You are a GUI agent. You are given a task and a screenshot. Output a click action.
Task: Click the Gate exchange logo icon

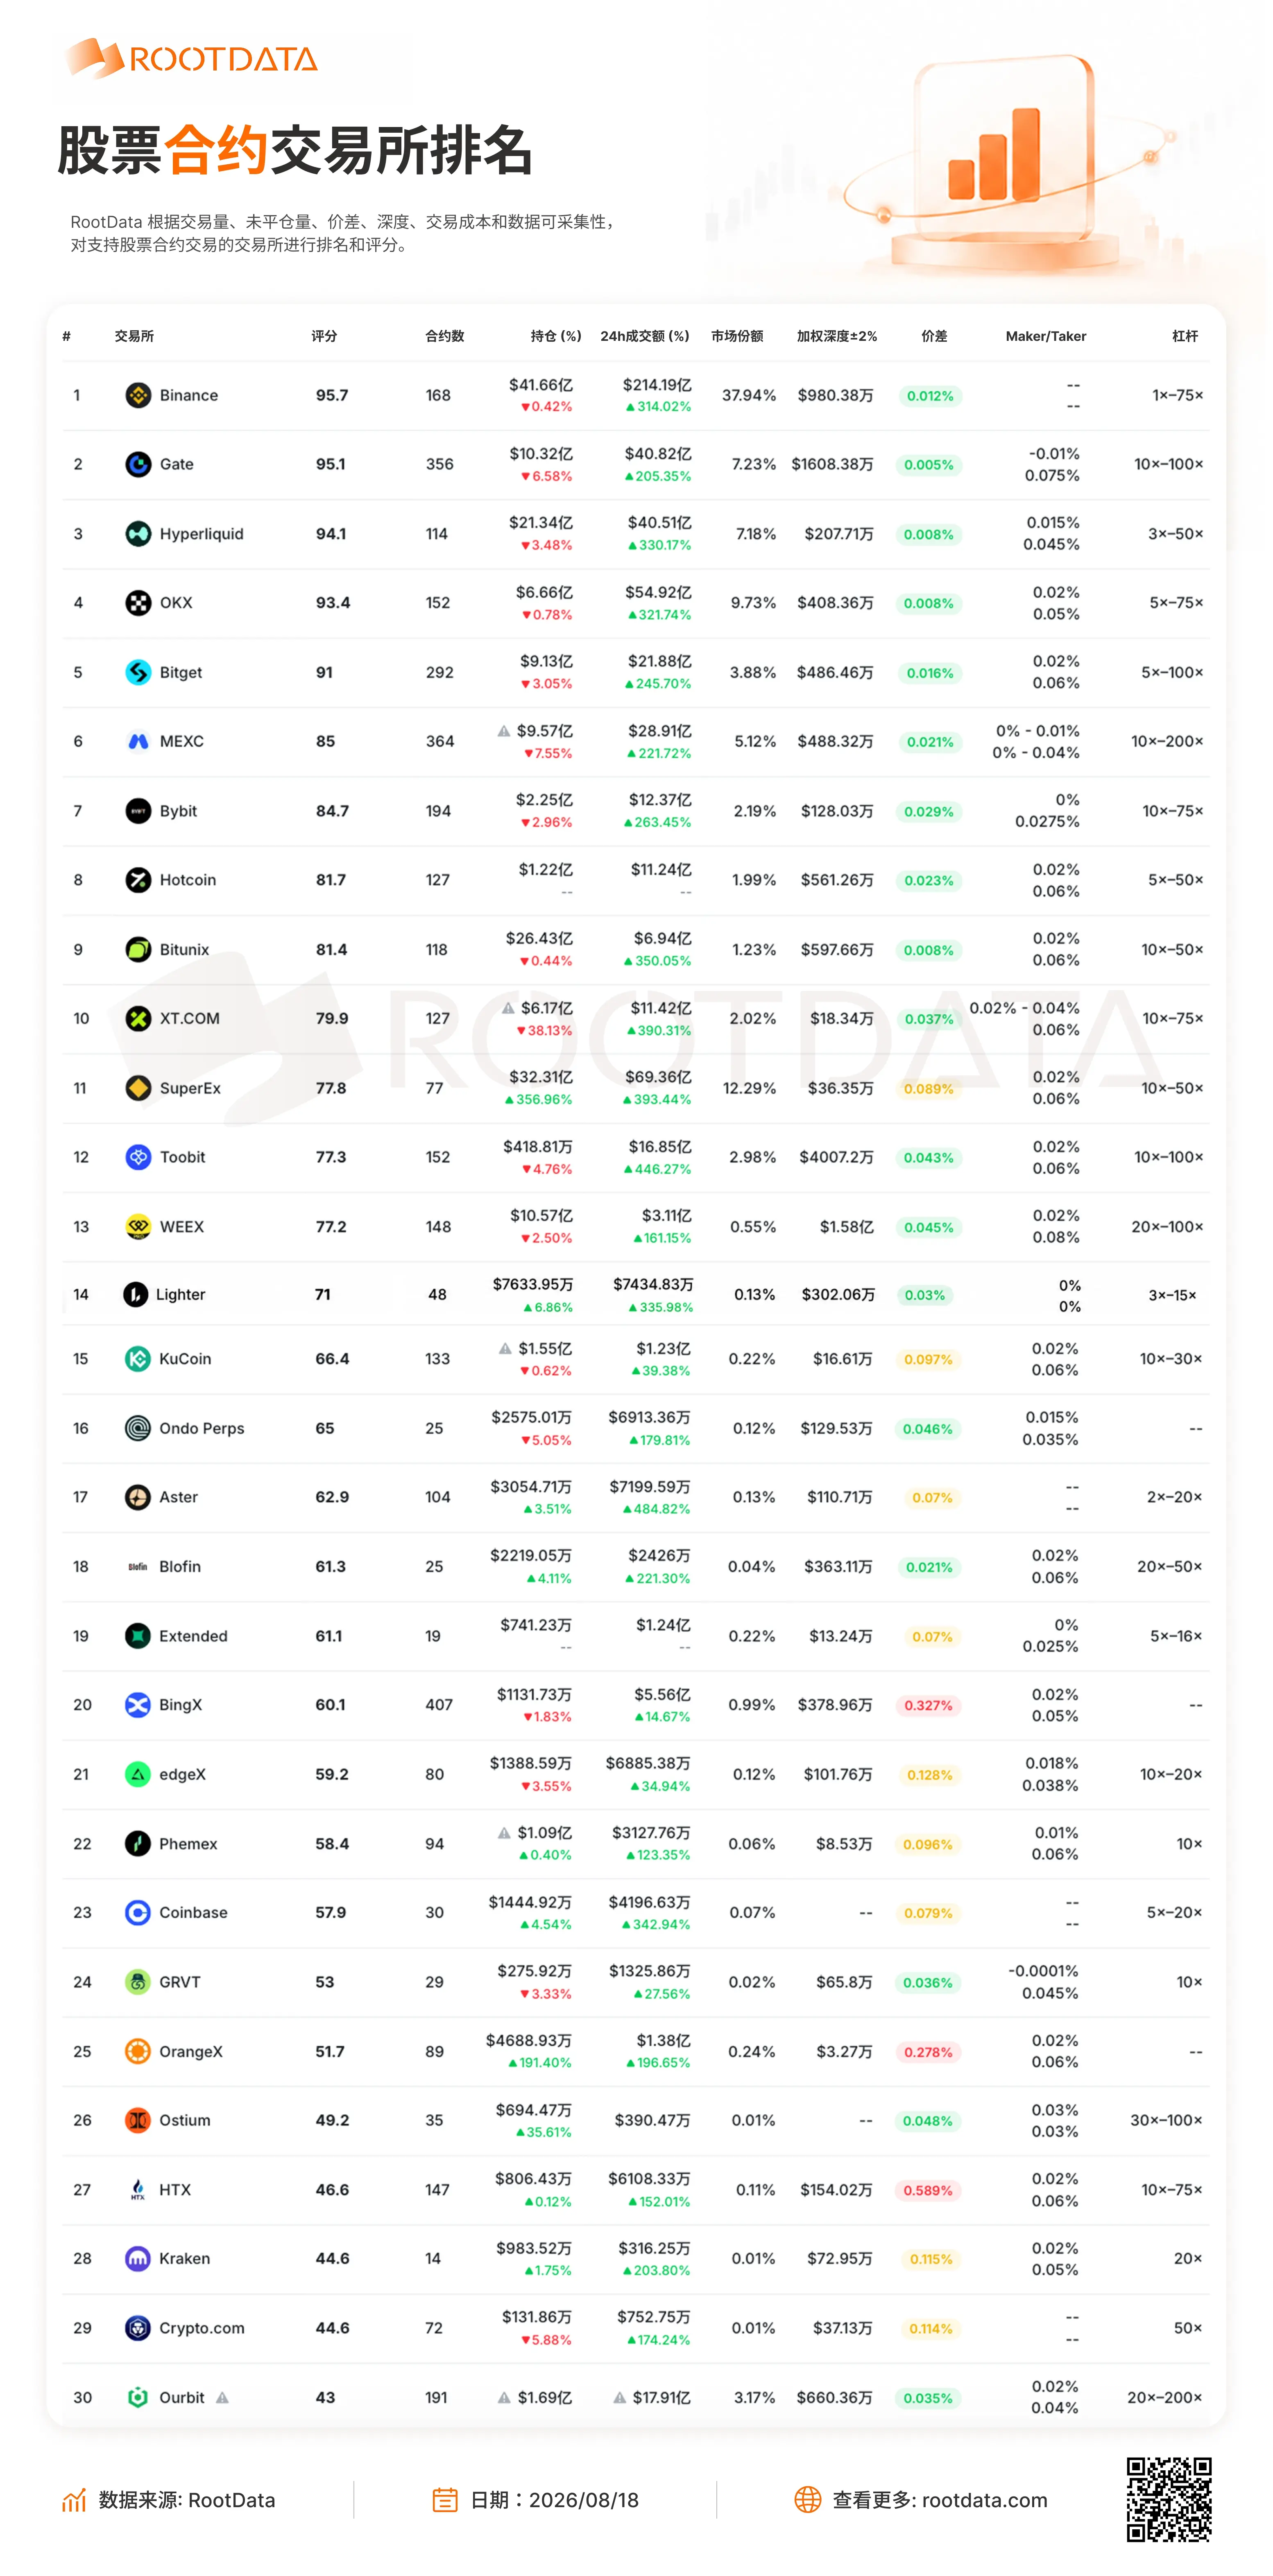coord(138,464)
